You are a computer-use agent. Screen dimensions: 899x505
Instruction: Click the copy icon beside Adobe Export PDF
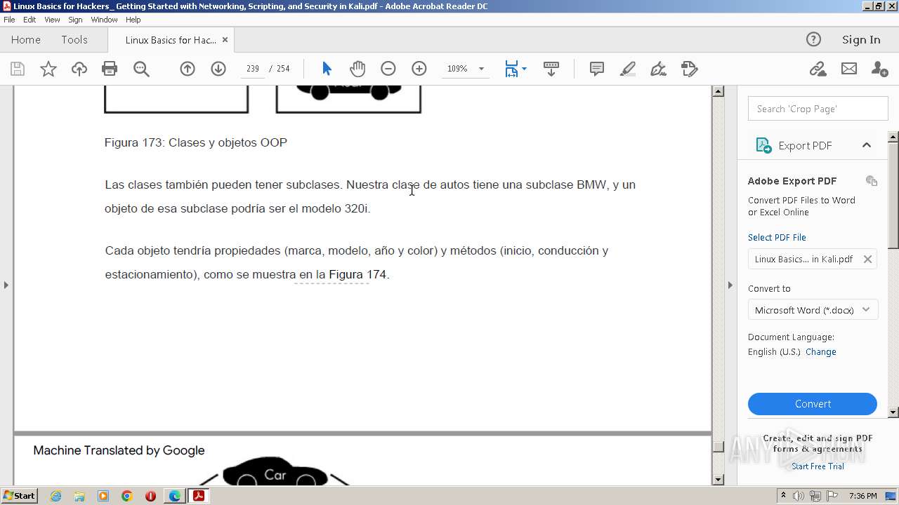pos(872,181)
